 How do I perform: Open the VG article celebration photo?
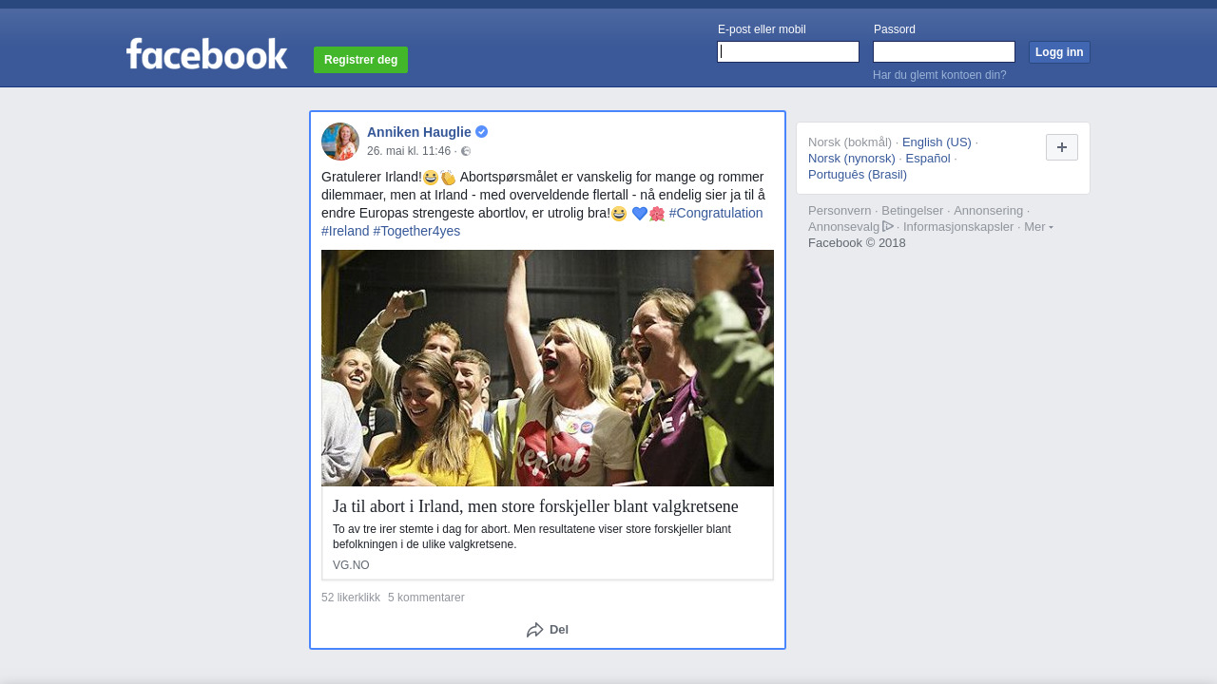[x=548, y=368]
